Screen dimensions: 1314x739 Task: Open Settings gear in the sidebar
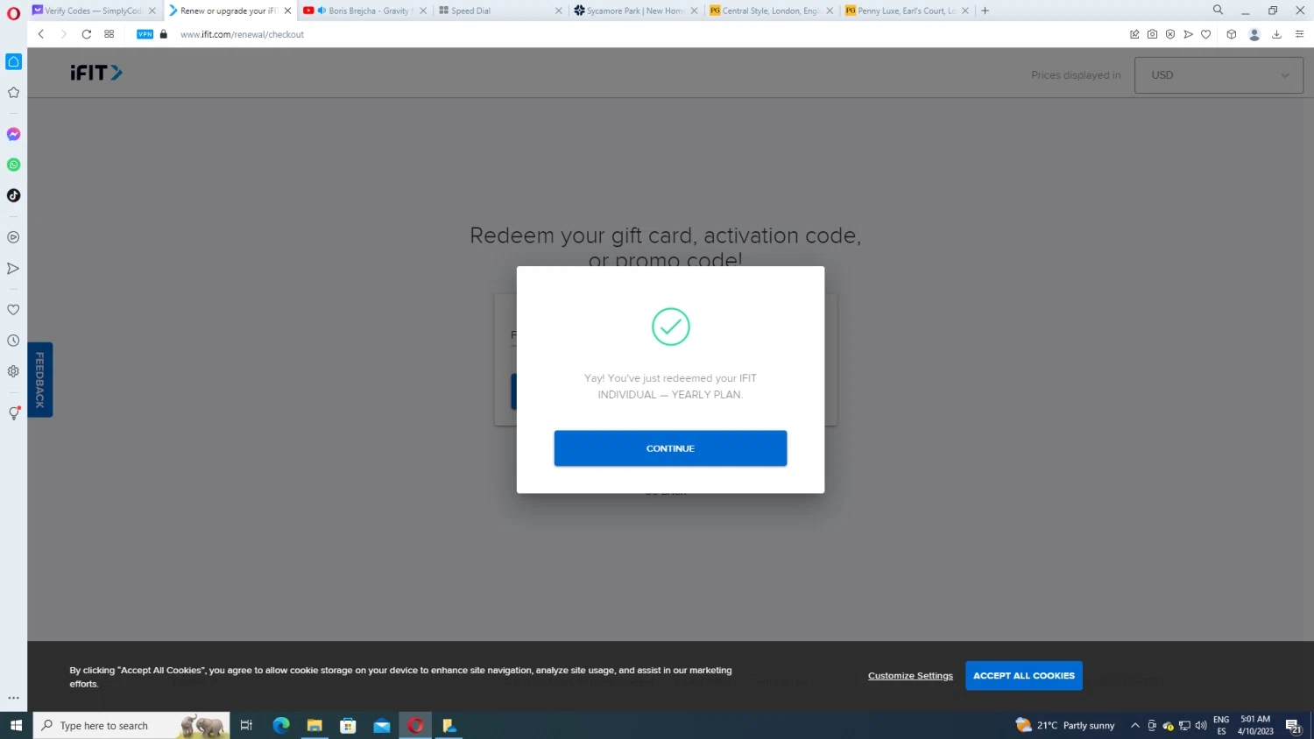[x=13, y=371]
